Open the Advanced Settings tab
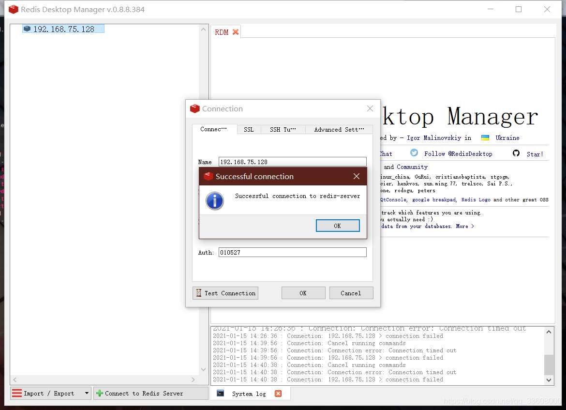 [x=339, y=130]
